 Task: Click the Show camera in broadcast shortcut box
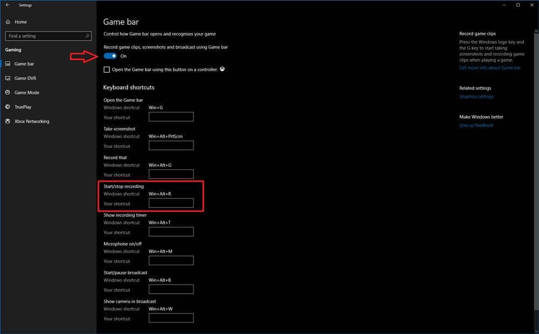(171, 318)
